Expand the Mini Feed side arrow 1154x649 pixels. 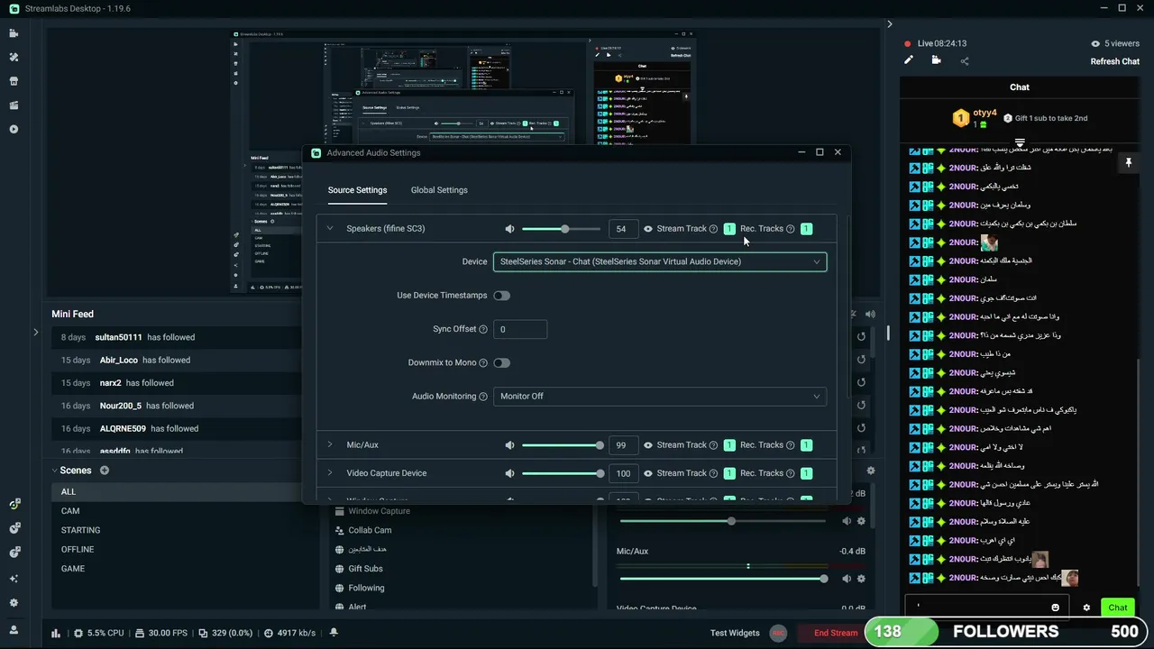coord(36,333)
